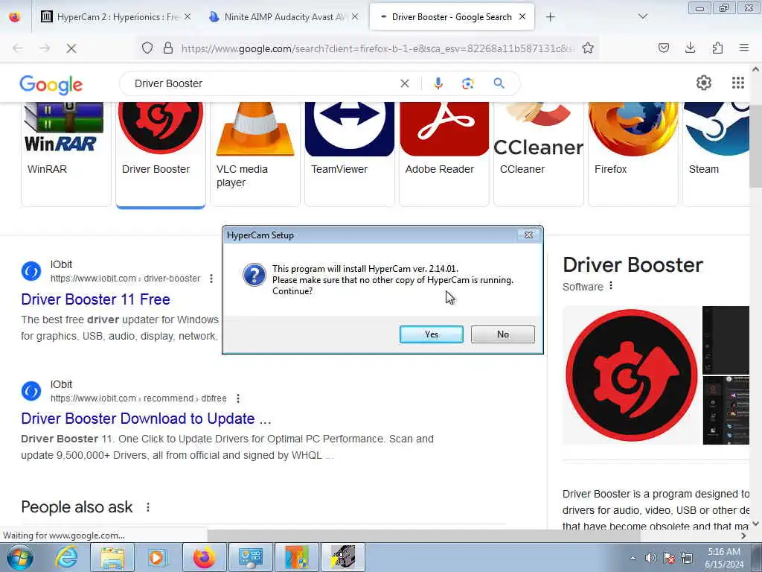
Task: Open a new Firefox tab
Action: tap(550, 17)
